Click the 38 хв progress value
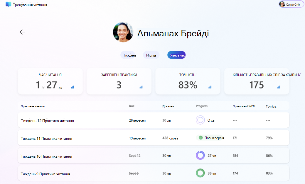Screen dimensions: 305x184 212,173
